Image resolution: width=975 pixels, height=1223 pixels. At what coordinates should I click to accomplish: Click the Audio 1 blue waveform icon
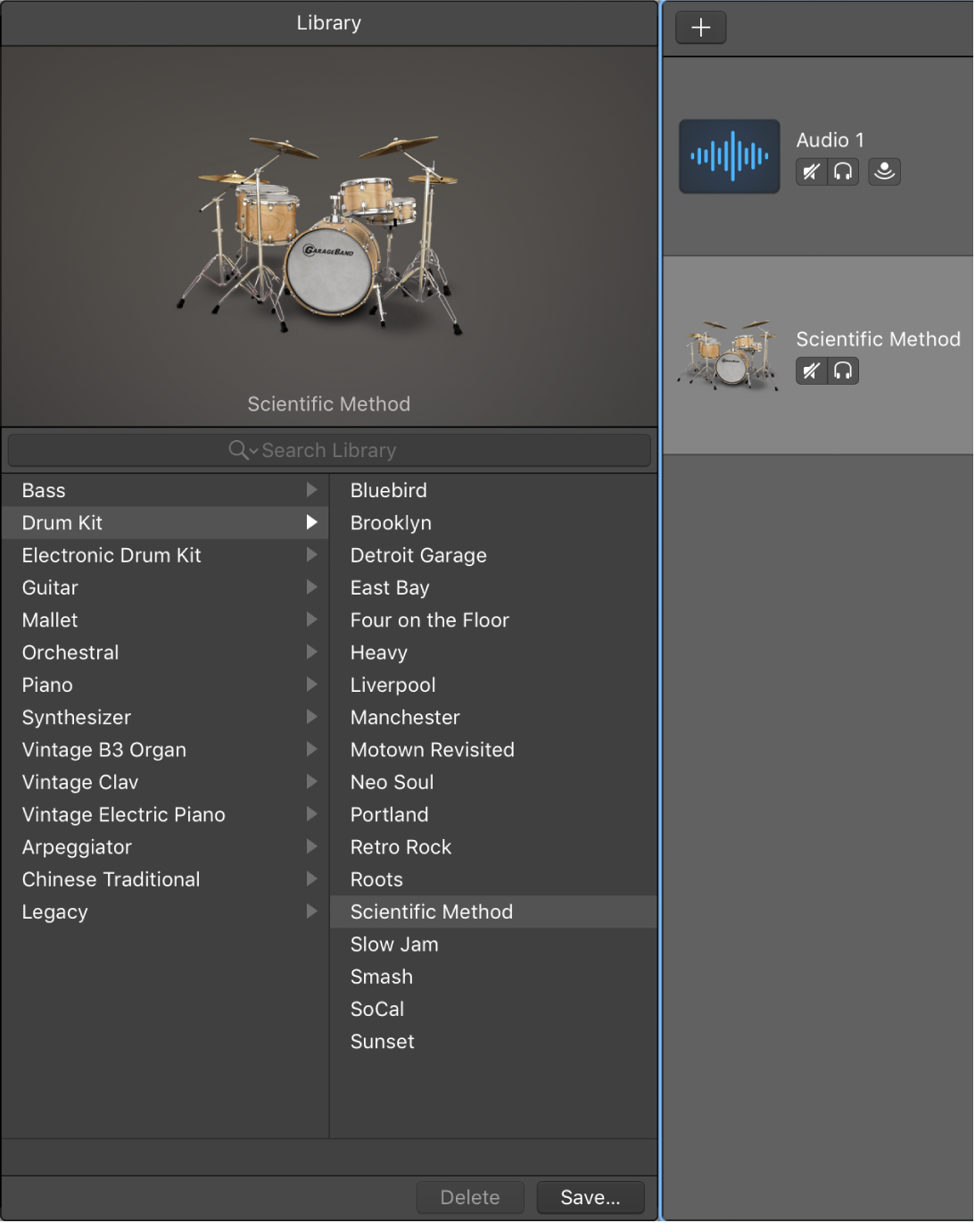point(731,155)
